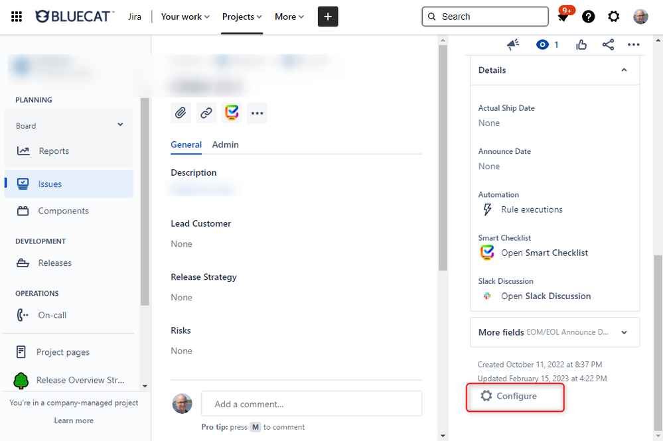Switch to the Admin tab

[226, 145]
